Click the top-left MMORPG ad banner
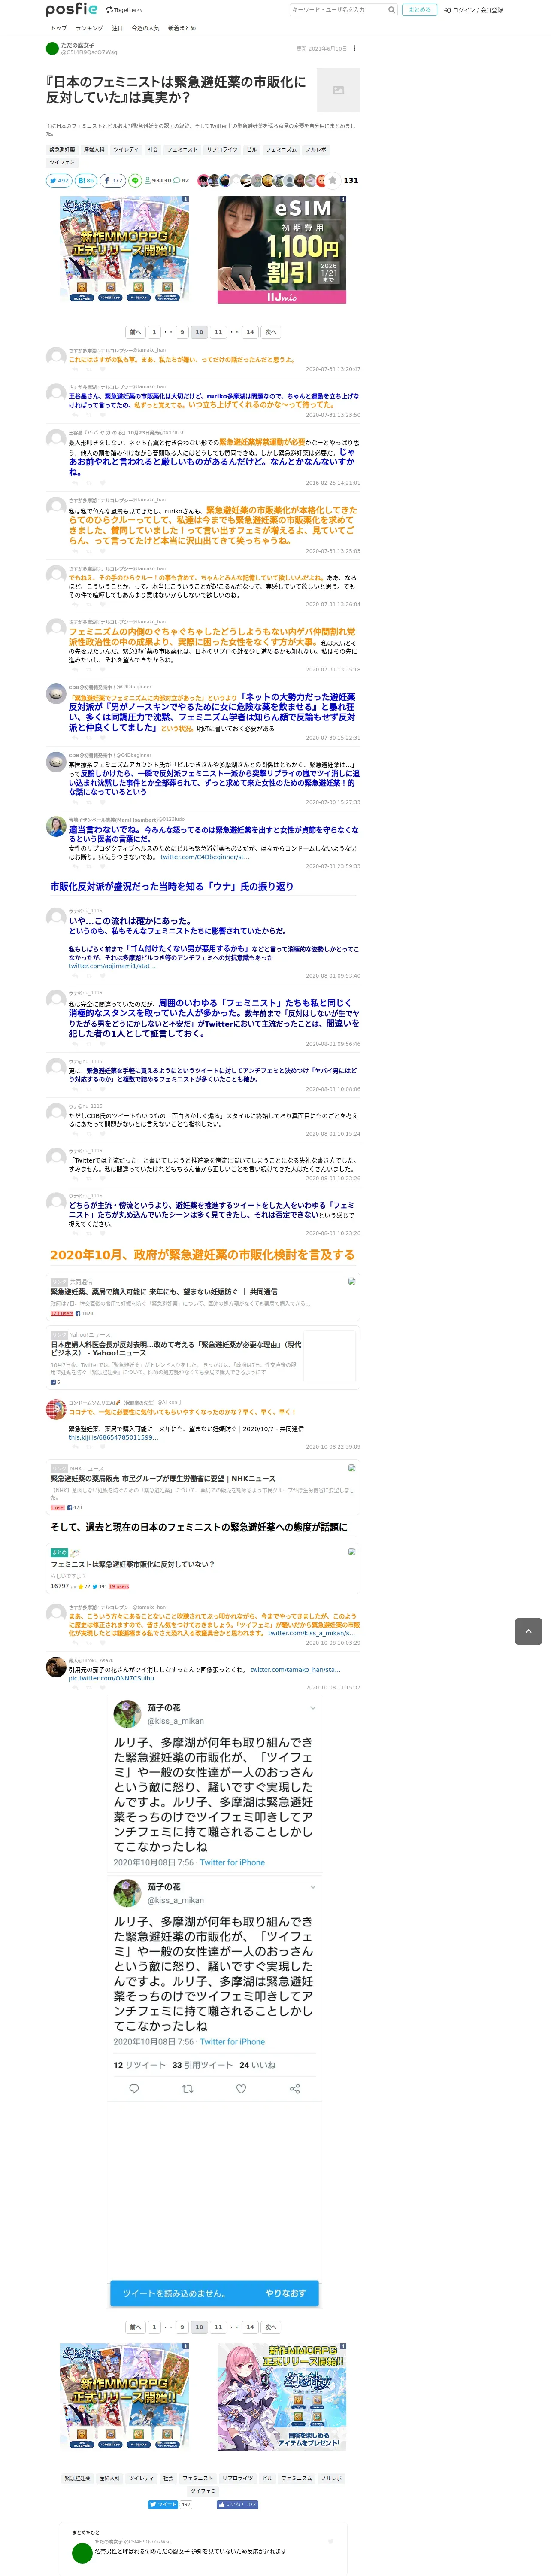The image size is (551, 2576). click(125, 250)
